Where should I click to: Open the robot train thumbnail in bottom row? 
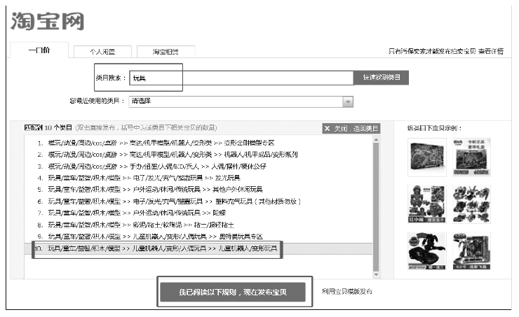tap(471, 251)
